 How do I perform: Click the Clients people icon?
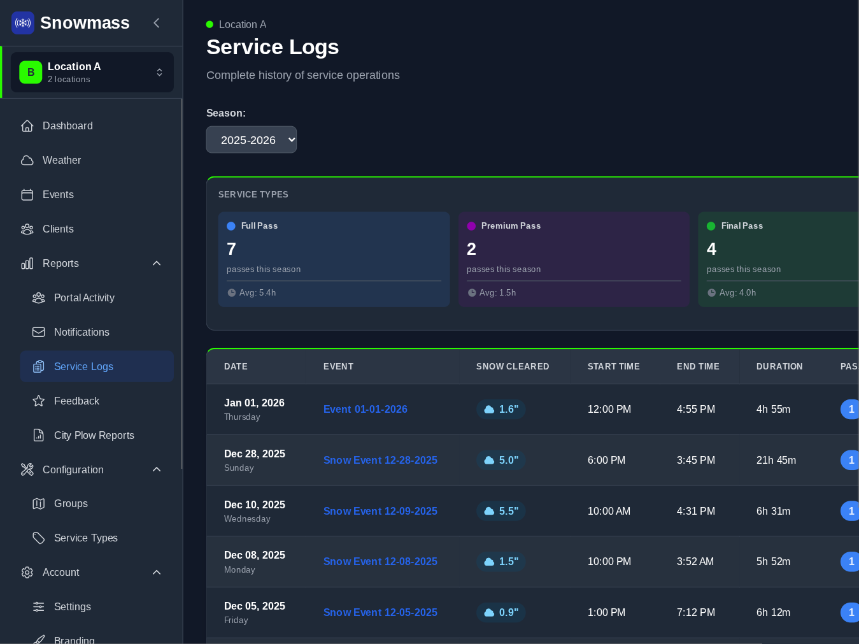coord(27,229)
